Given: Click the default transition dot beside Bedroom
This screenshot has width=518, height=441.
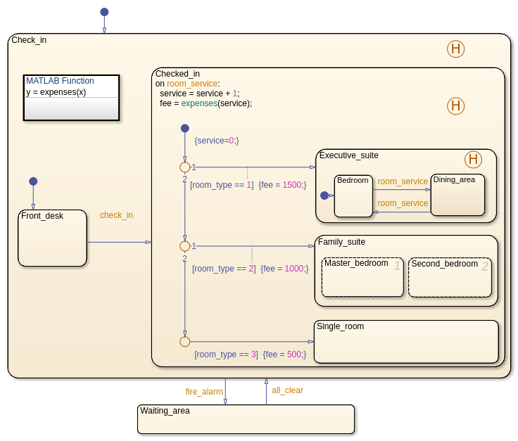Looking at the screenshot, I should [324, 196].
